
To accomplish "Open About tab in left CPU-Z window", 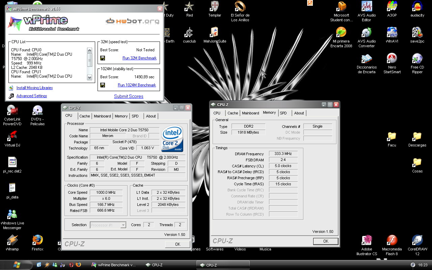I will 151,116.
